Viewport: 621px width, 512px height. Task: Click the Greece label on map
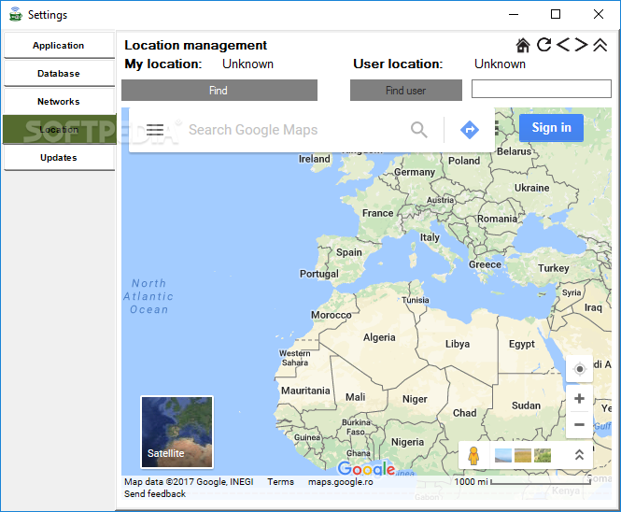pyautogui.click(x=486, y=264)
